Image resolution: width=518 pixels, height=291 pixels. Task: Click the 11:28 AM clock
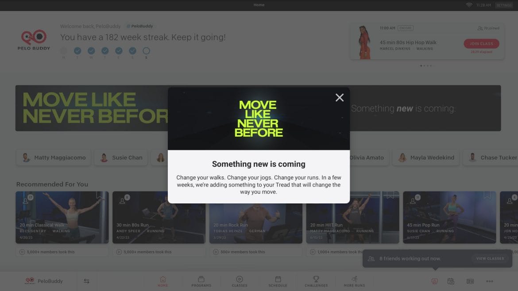(x=483, y=5)
